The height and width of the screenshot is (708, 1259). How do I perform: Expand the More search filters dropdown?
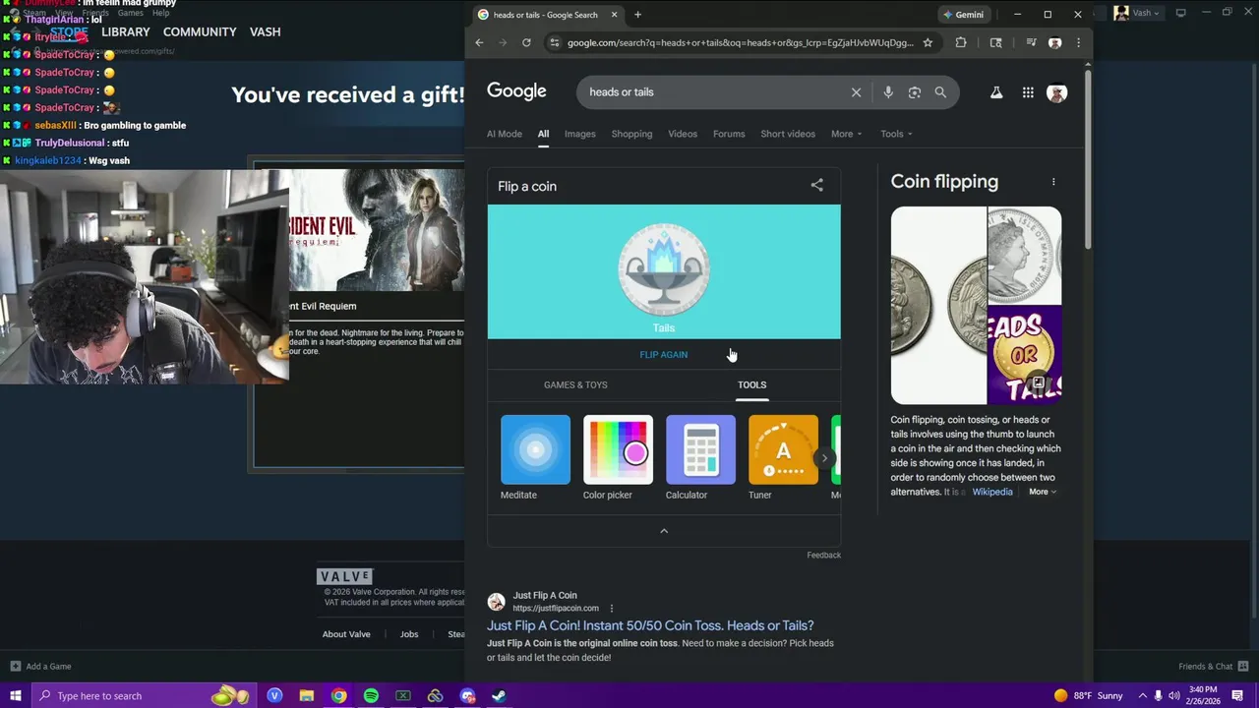846,134
